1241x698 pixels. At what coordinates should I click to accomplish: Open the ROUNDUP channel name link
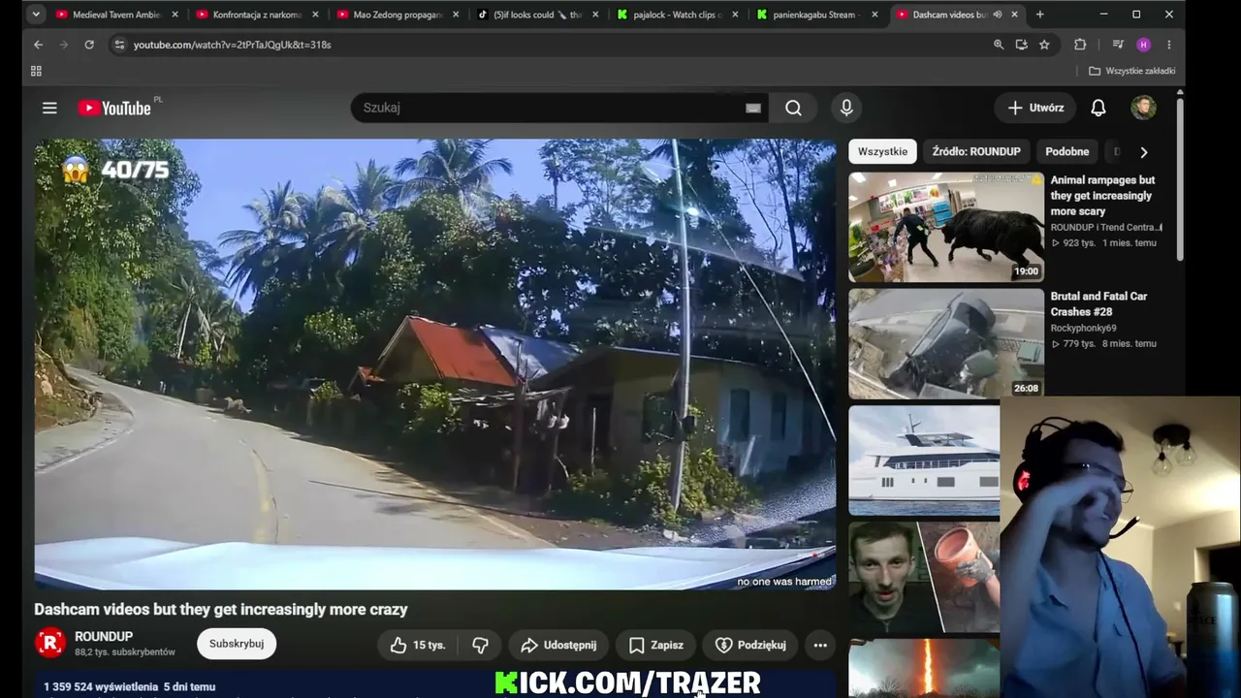104,637
